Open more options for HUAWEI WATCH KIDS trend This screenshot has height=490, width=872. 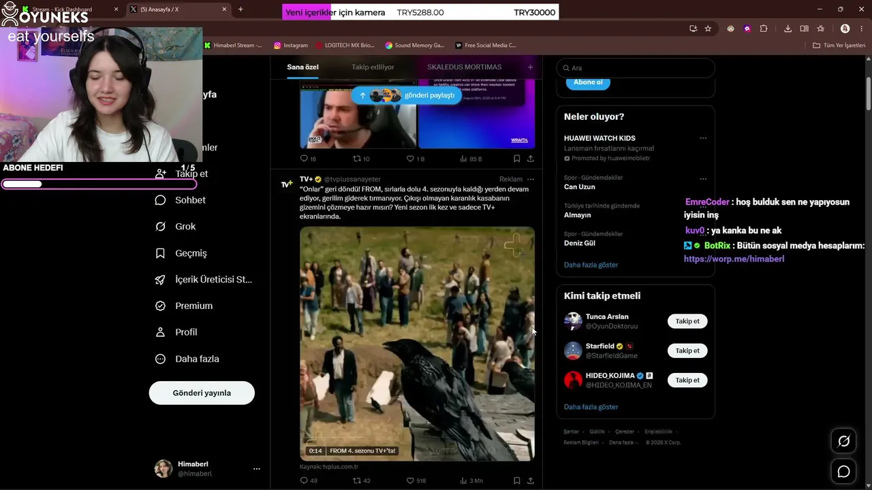(x=703, y=138)
